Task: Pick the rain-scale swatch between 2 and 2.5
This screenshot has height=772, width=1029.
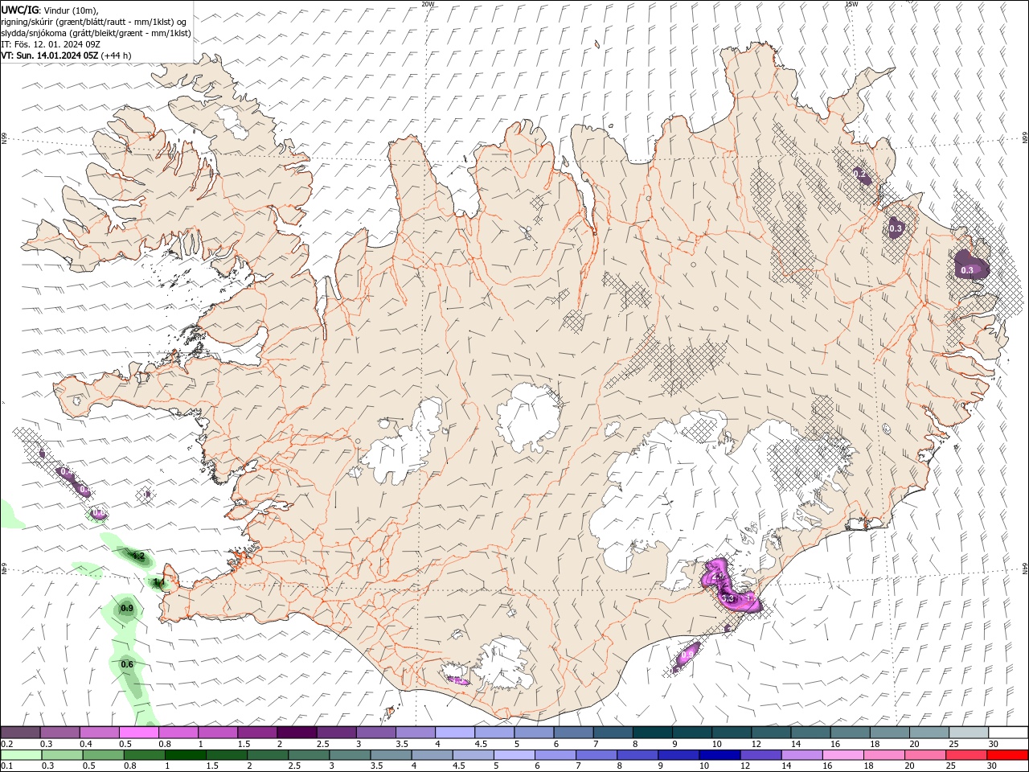Action: pyautogui.click(x=268, y=755)
